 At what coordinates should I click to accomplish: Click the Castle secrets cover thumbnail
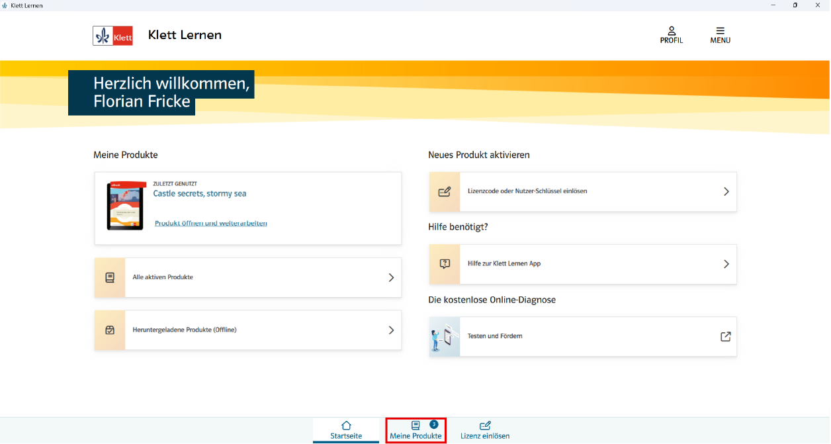124,205
